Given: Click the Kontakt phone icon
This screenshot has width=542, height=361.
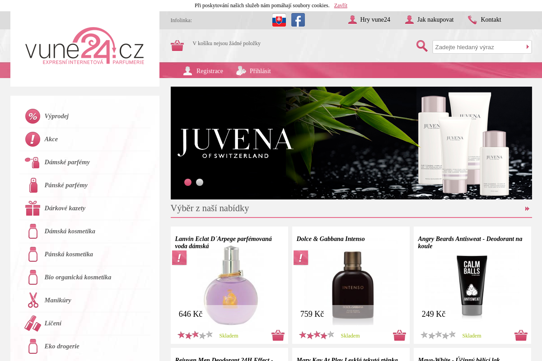Looking at the screenshot, I should tap(472, 20).
